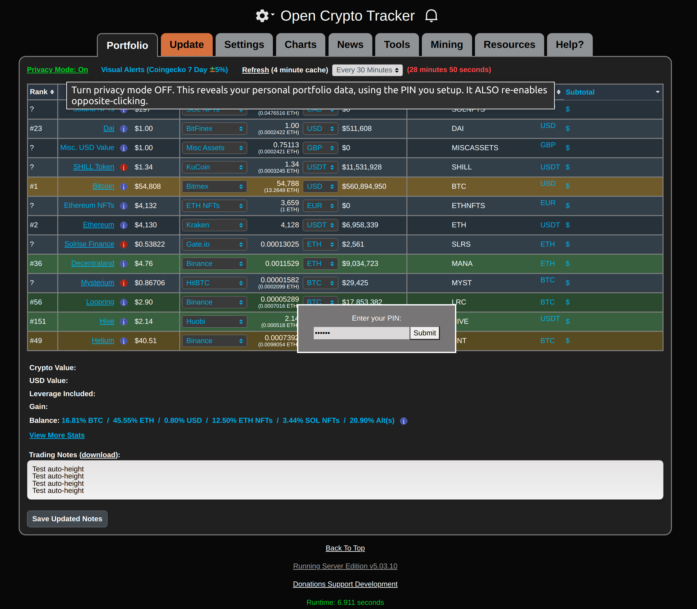Open the Bitcoin asset link
Screen dimensions: 697x609
tap(103, 186)
